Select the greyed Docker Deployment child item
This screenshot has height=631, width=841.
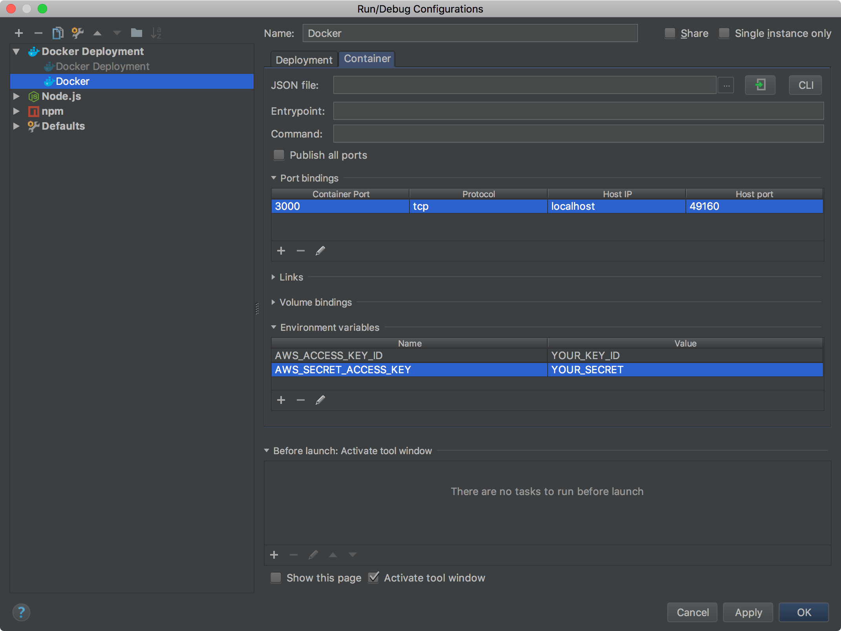(102, 66)
